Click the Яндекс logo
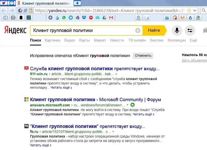Image resolution: width=207 pixels, height=150 pixels. [15, 30]
